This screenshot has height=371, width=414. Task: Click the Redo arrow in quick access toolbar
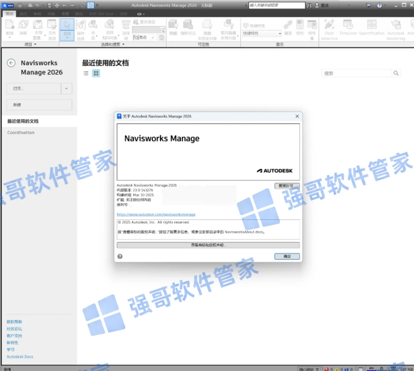coord(72,5)
